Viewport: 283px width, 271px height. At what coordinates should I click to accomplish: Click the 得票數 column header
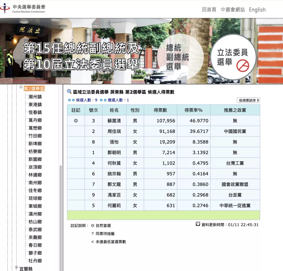(x=160, y=110)
